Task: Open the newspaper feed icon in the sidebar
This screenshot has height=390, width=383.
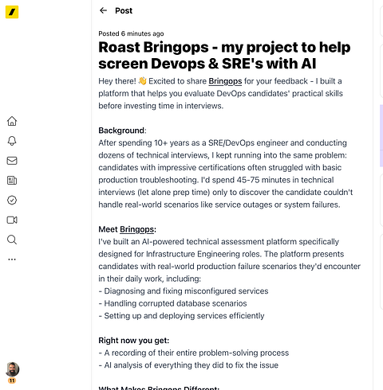Action: [12, 181]
